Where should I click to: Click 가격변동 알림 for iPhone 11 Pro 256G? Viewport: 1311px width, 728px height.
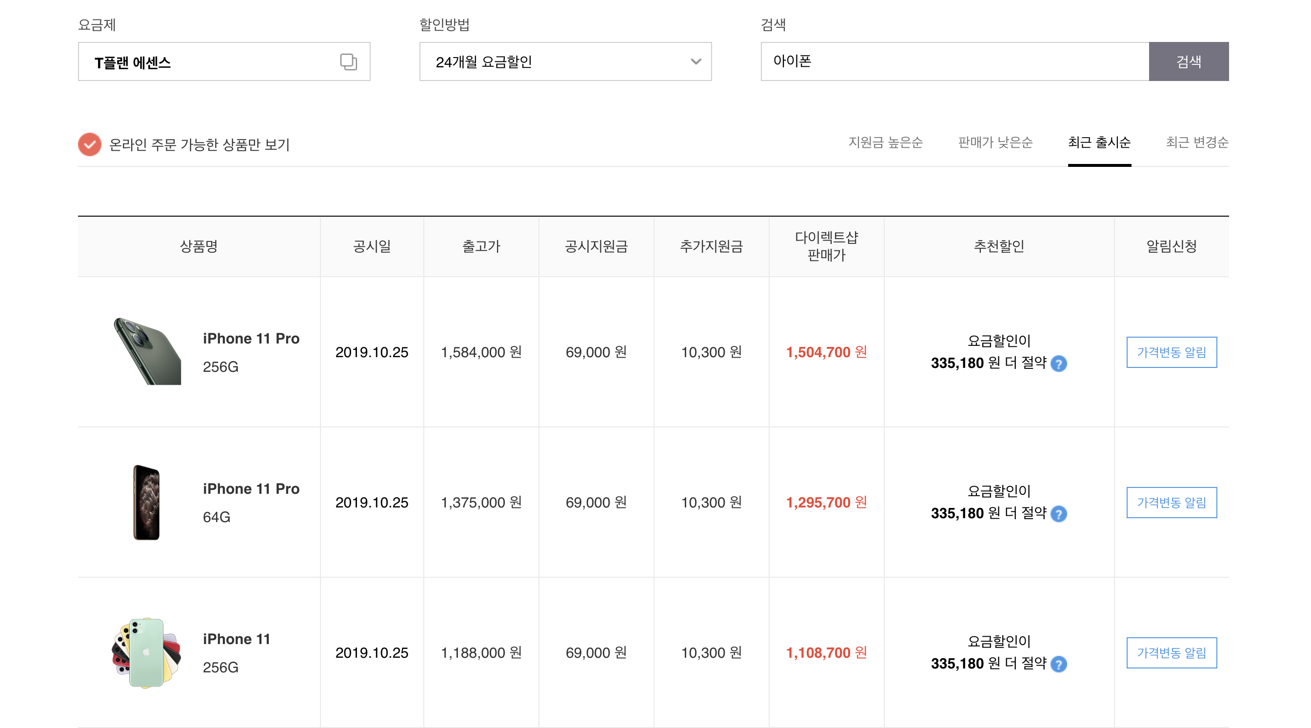click(x=1171, y=352)
